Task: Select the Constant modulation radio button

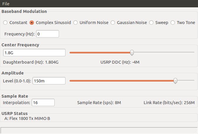Action: 5,23
